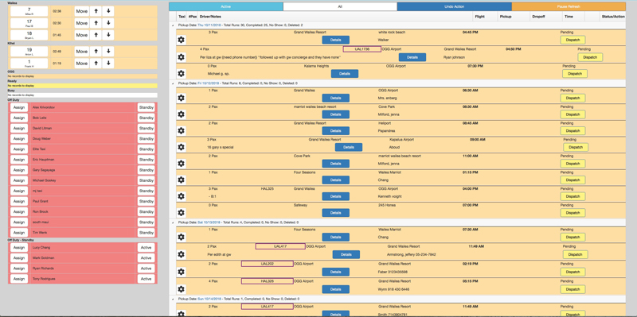Open Details for the Aboud run

click(349, 147)
